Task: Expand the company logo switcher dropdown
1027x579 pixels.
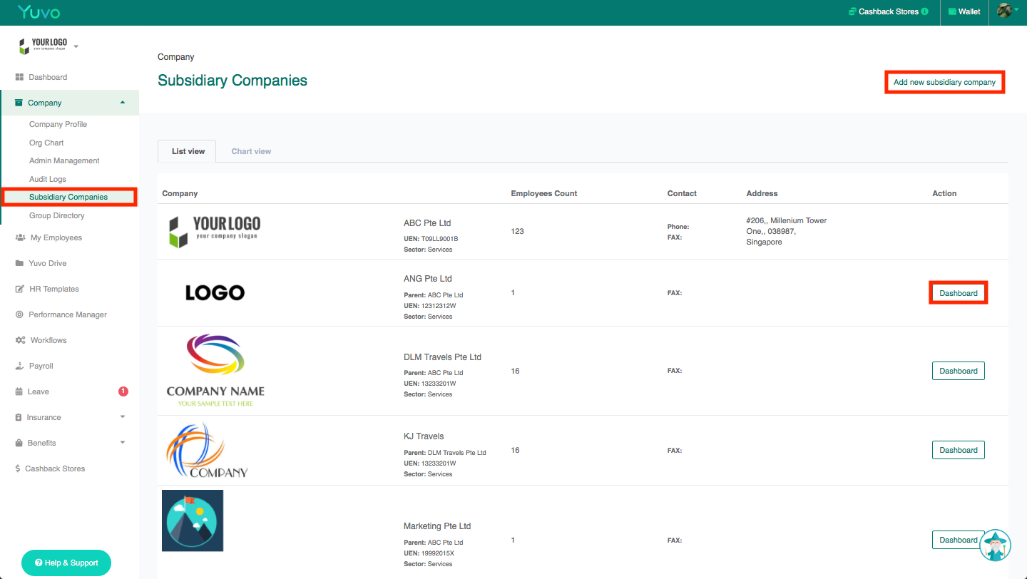Action: point(76,47)
